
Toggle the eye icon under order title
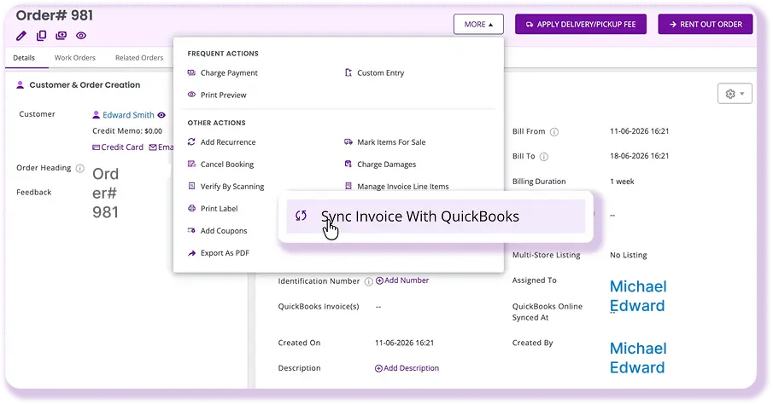click(x=81, y=36)
